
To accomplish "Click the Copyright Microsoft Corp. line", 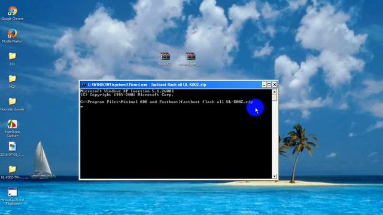I will (x=127, y=94).
